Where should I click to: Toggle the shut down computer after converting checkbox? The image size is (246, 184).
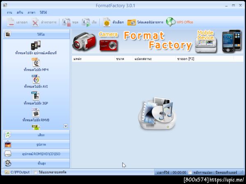(x=190, y=173)
